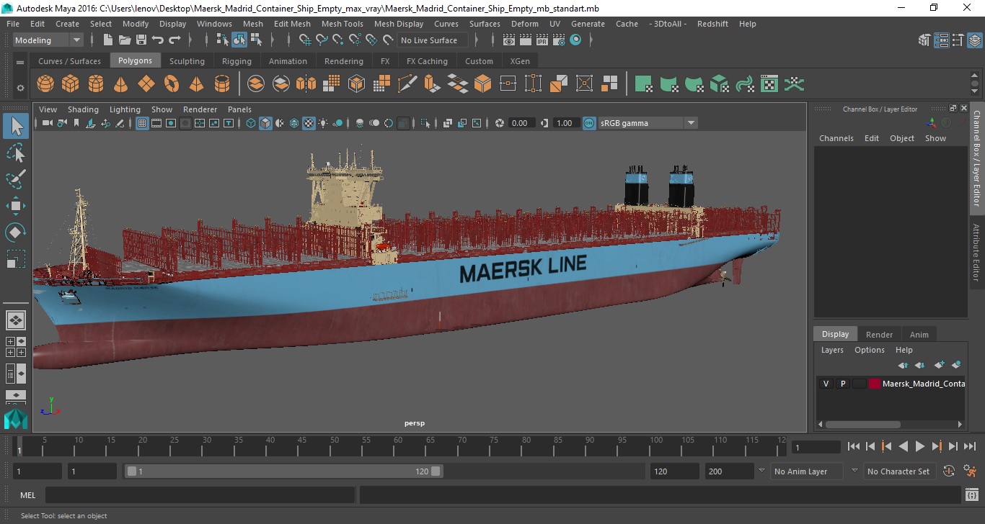Create a polygon cube from the shelf
Image resolution: width=985 pixels, height=524 pixels.
point(71,84)
